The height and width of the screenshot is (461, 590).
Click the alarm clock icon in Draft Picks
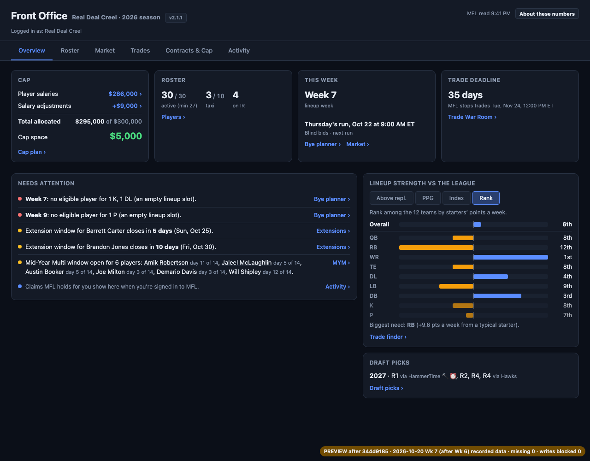point(453,376)
